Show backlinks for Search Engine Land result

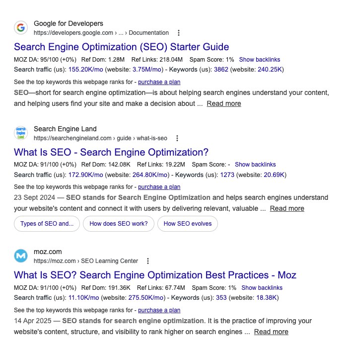tap(255, 165)
